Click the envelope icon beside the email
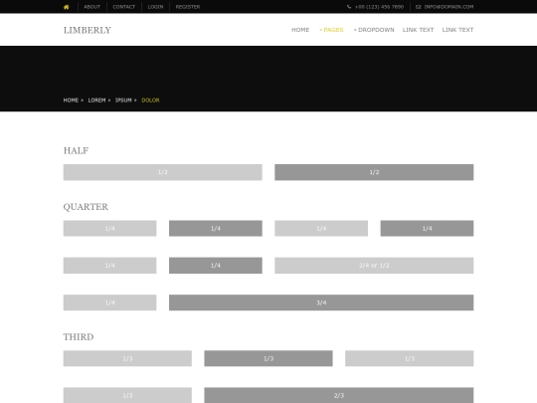Screen dimensions: 537x403 tap(418, 7)
